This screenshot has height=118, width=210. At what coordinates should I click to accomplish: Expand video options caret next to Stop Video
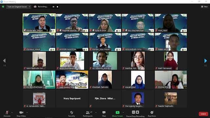pyautogui.click(x=27, y=112)
